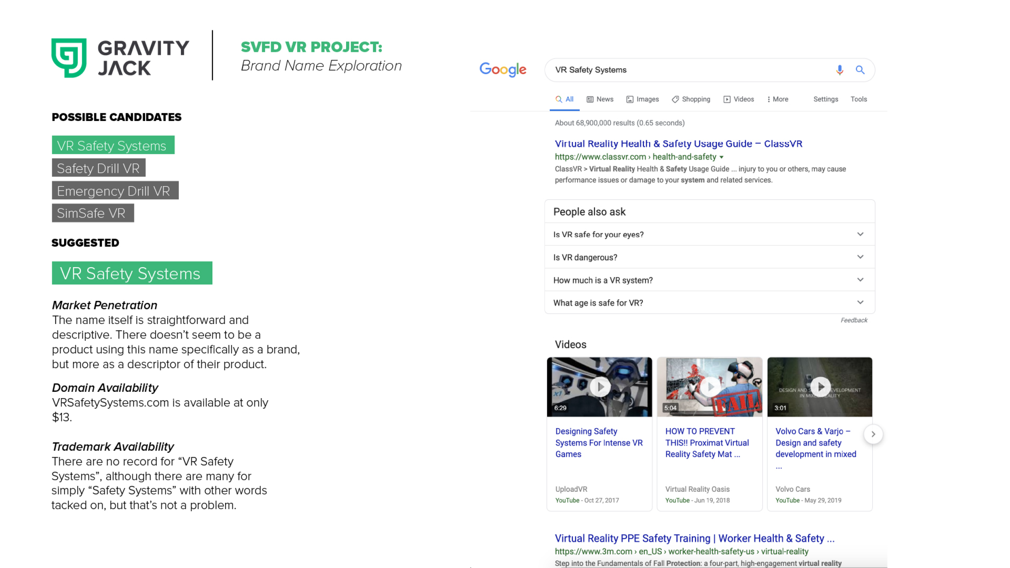Click the microphone voice search icon
This screenshot has width=1010, height=568.
tap(839, 70)
